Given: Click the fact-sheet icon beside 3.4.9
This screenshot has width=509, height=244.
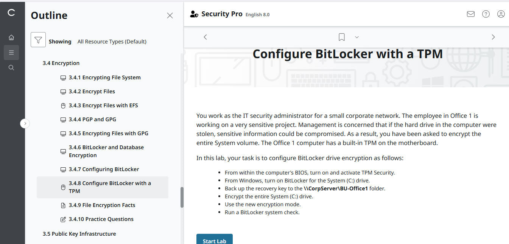Looking at the screenshot, I should [x=63, y=205].
